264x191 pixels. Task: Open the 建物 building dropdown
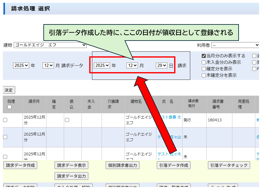click(50, 45)
